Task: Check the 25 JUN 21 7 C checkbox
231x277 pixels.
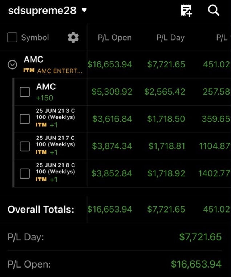Action: coord(25,146)
